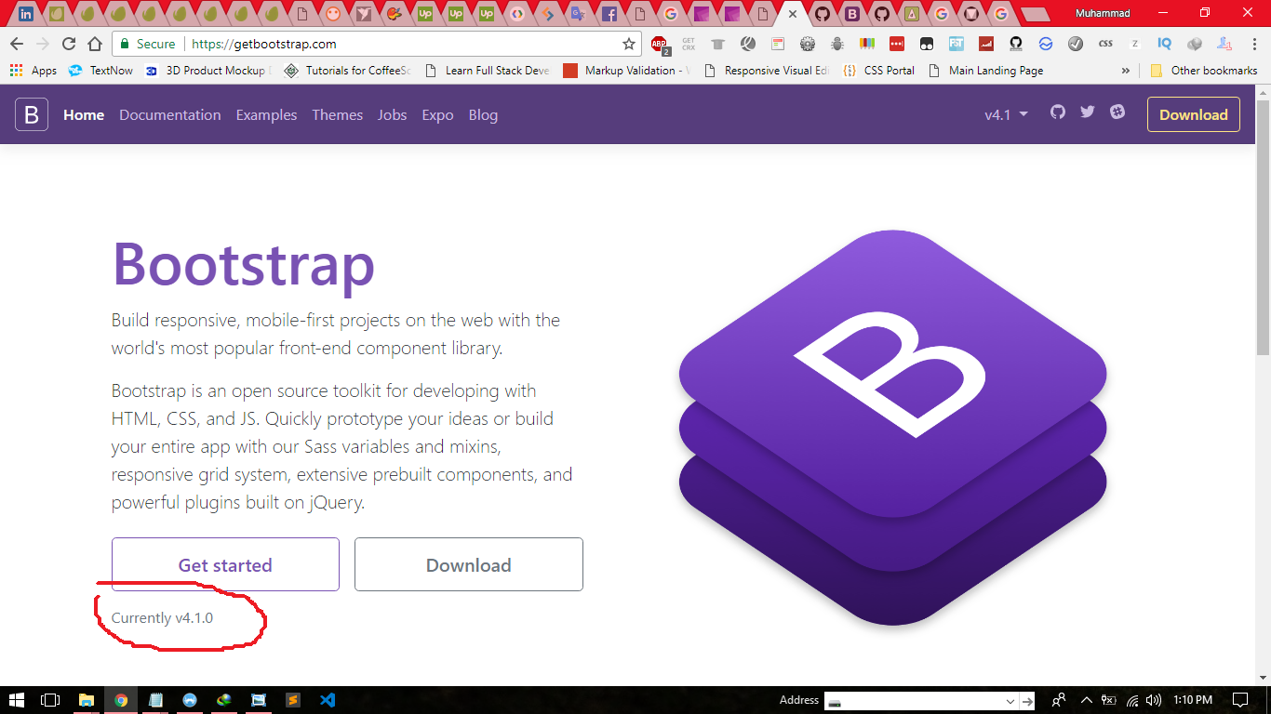The image size is (1271, 714).
Task: Open Bootstrap's GitHub repository icon in navbar
Action: pos(1057,112)
